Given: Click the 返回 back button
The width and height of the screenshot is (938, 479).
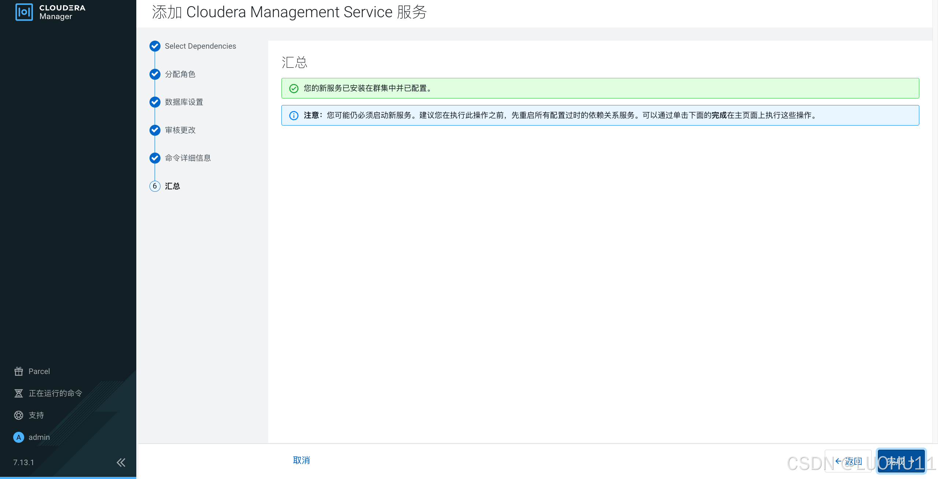Looking at the screenshot, I should coord(848,461).
